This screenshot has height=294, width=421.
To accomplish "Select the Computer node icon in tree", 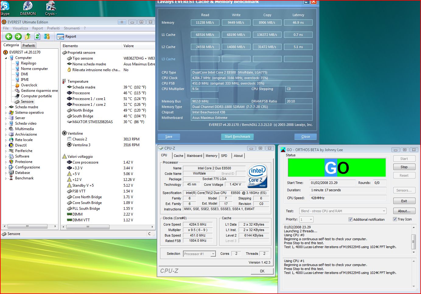I will [x=12, y=58].
